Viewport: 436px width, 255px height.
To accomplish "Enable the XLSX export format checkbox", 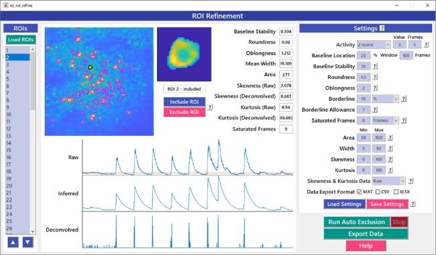I will coord(396,191).
